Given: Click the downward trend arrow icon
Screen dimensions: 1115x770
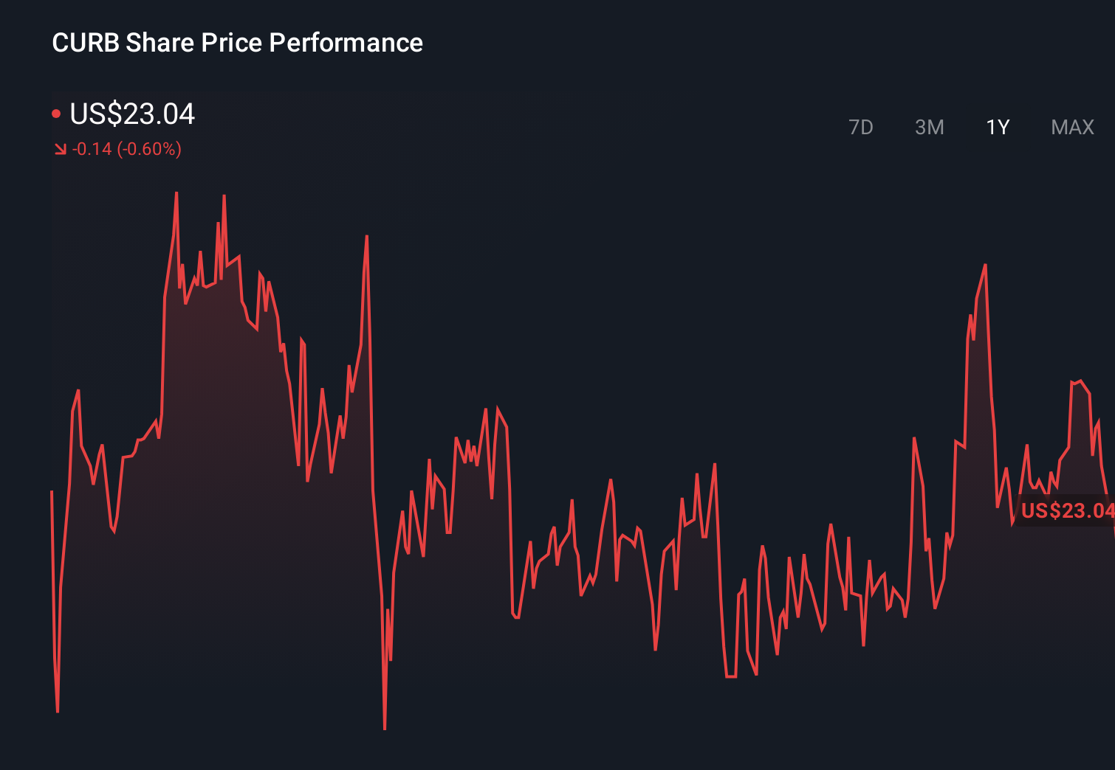Looking at the screenshot, I should [60, 148].
